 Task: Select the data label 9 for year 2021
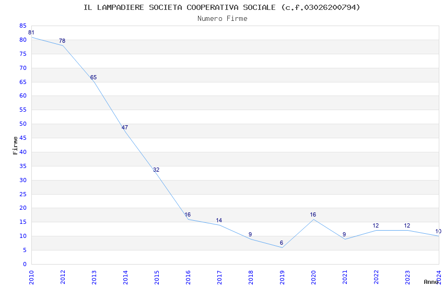[344, 234]
